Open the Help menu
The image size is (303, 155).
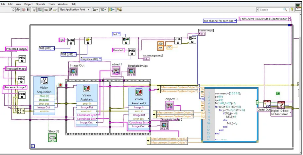click(x=73, y=4)
